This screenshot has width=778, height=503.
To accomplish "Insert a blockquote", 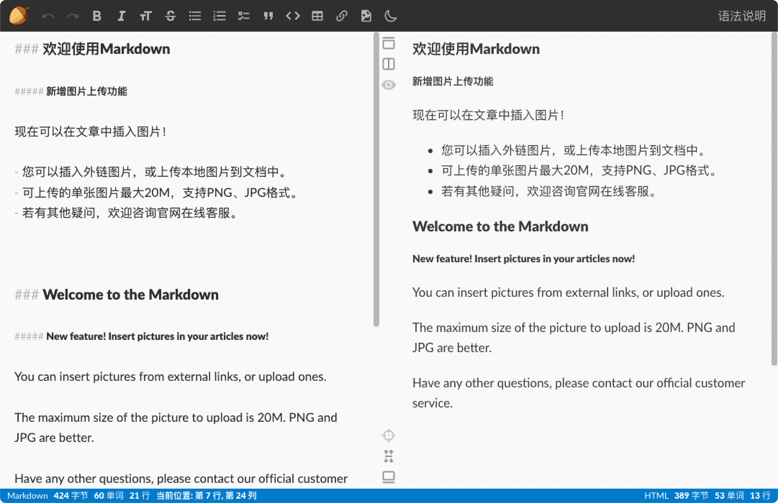I will tap(268, 16).
